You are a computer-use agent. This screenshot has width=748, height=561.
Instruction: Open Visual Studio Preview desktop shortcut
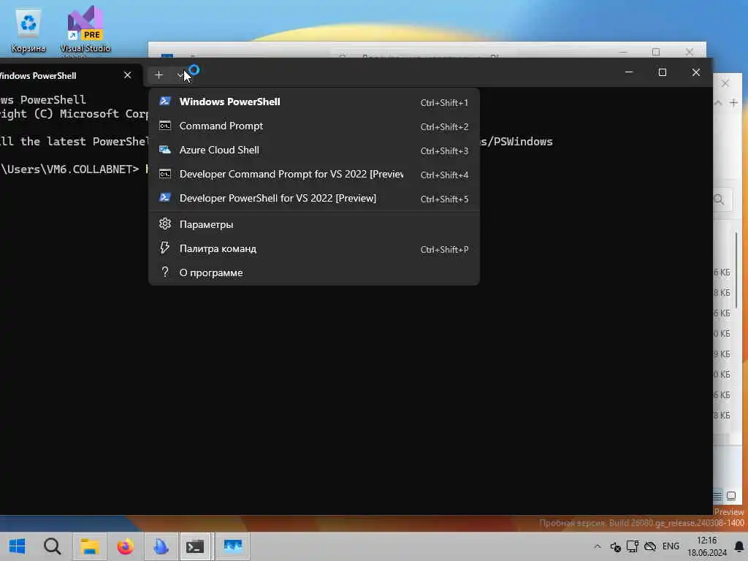tap(85, 31)
